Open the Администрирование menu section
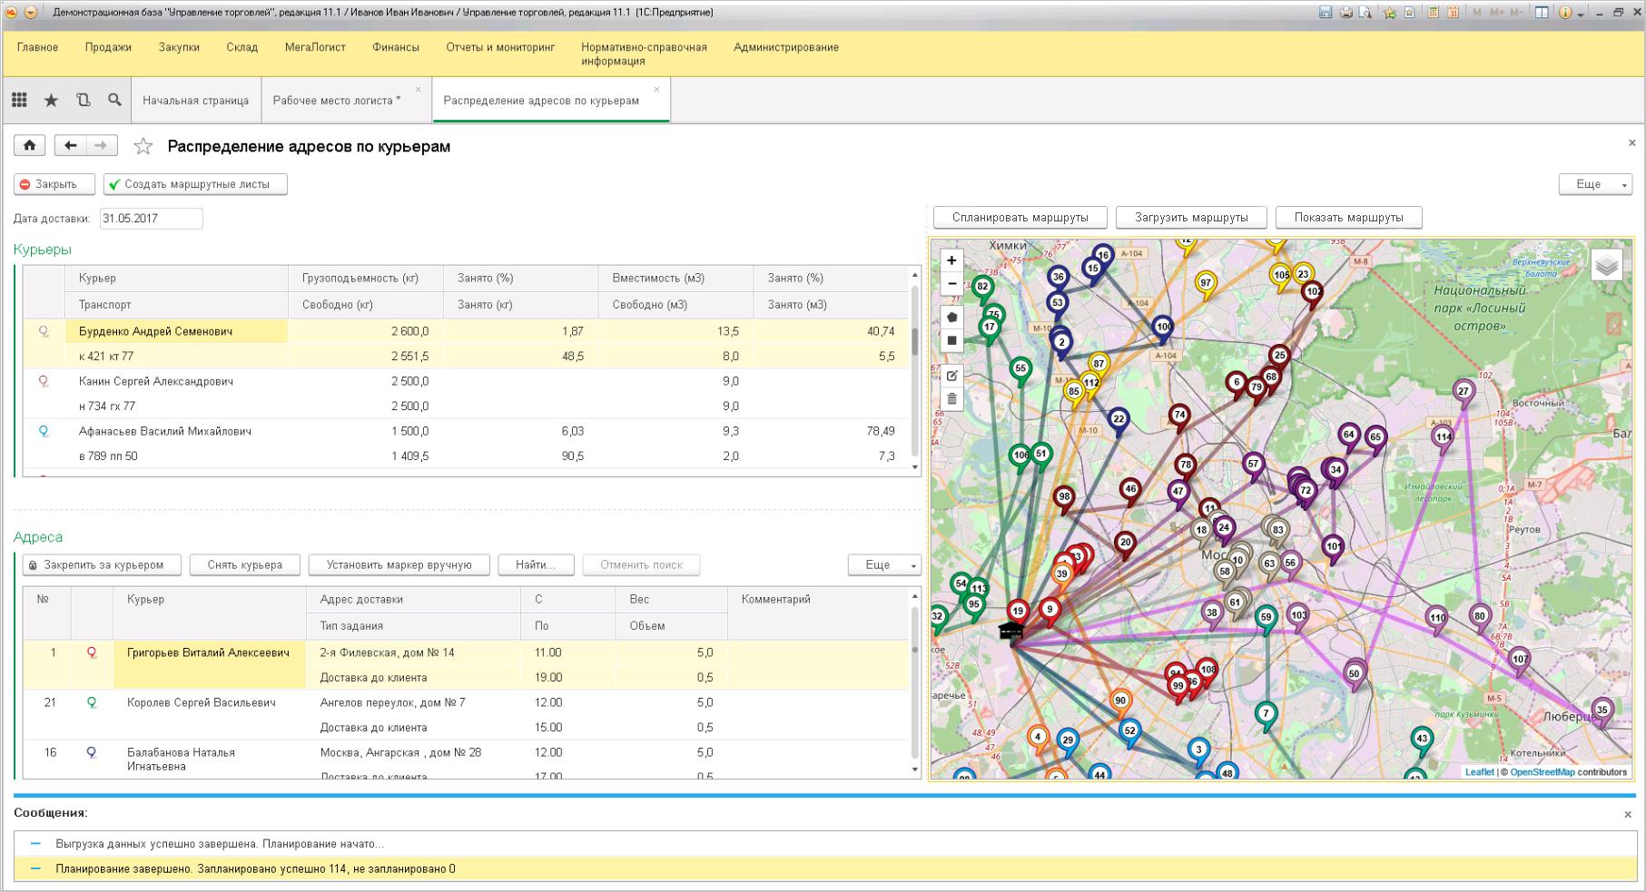This screenshot has width=1646, height=892. coord(786,47)
